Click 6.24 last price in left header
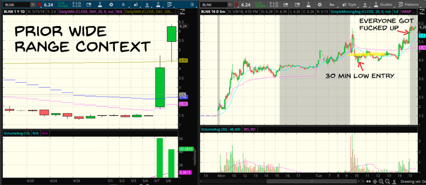The width and height of the screenshot is (426, 185). [x=48, y=5]
